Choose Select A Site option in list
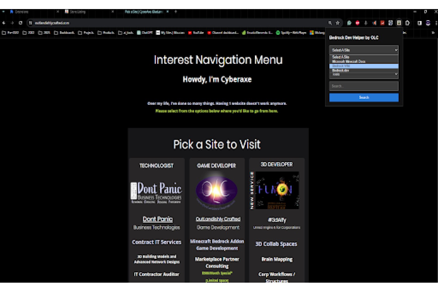438x292 pixels. pyautogui.click(x=364, y=57)
